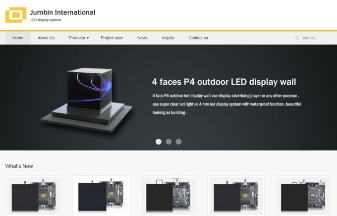Viewport: 337px width, 216px height.
Task: Visit the Contact us page
Action: coord(198,38)
